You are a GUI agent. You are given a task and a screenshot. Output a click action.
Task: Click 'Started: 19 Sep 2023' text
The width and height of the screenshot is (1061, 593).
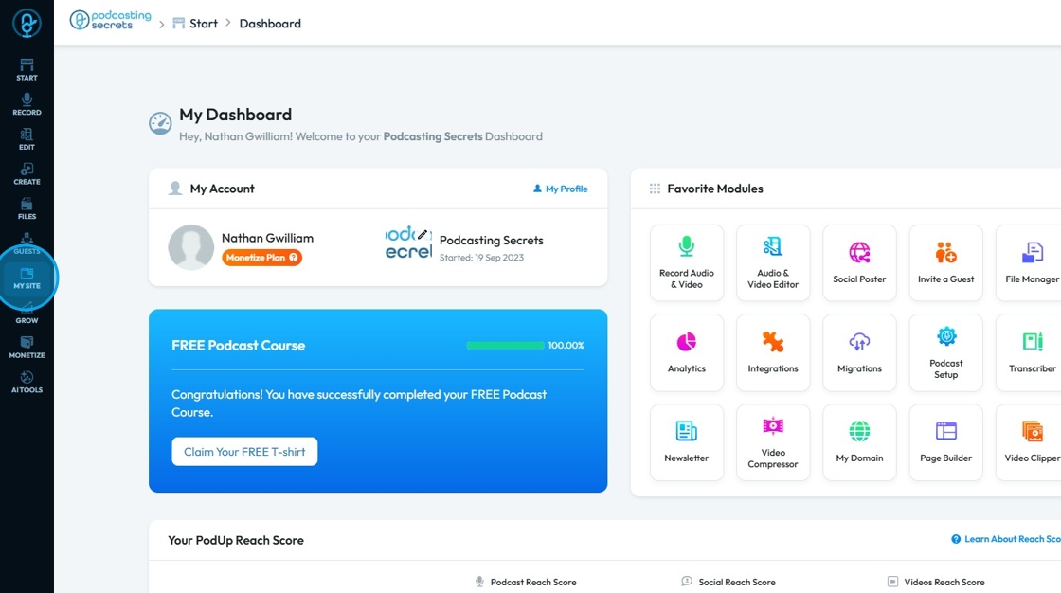[481, 258]
